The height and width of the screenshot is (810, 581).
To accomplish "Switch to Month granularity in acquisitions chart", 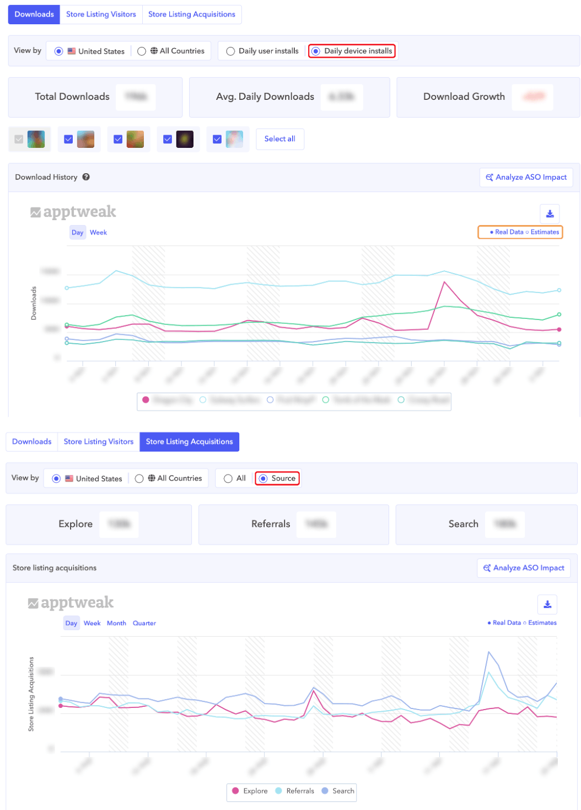I will coord(116,623).
